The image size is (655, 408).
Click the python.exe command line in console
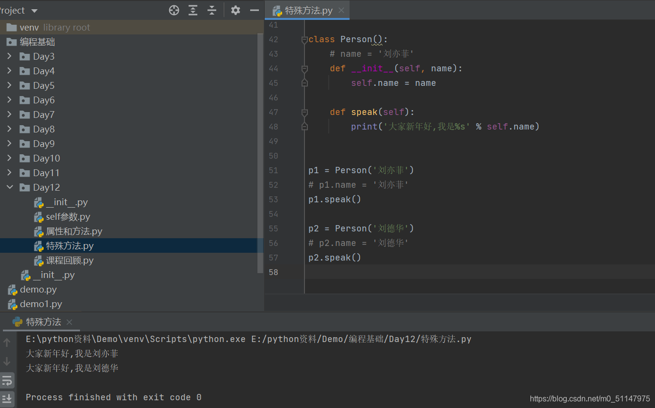249,339
